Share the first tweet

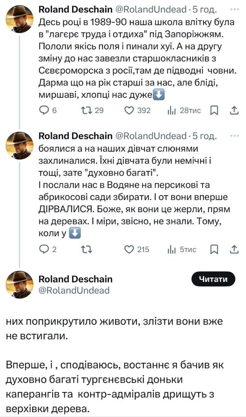[234, 110]
